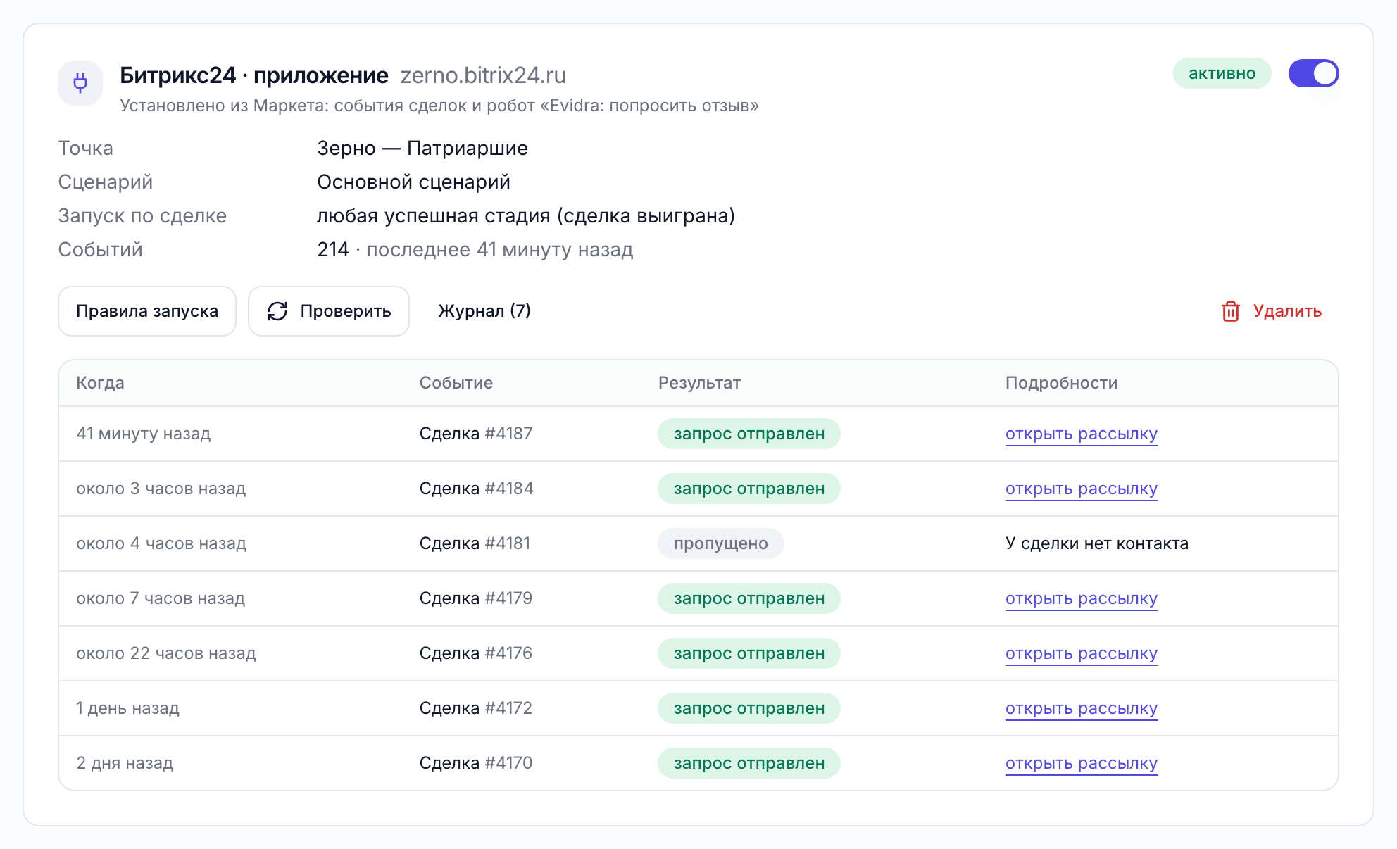This screenshot has width=1397, height=849.
Task: Click the 41 минуту назад time cell
Action: 143,434
